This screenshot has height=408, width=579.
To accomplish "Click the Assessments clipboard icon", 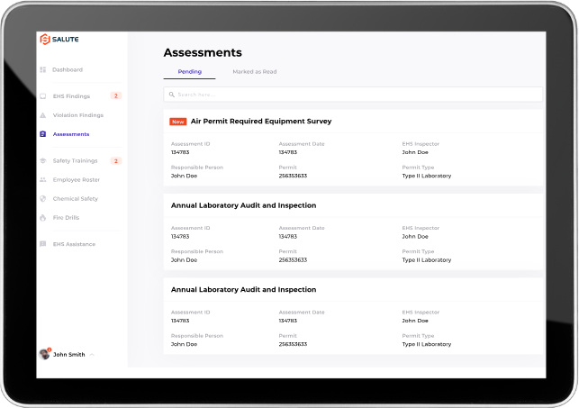I will (x=43, y=134).
